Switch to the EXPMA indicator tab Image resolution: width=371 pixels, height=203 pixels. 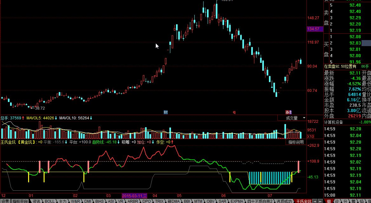pos(237,201)
